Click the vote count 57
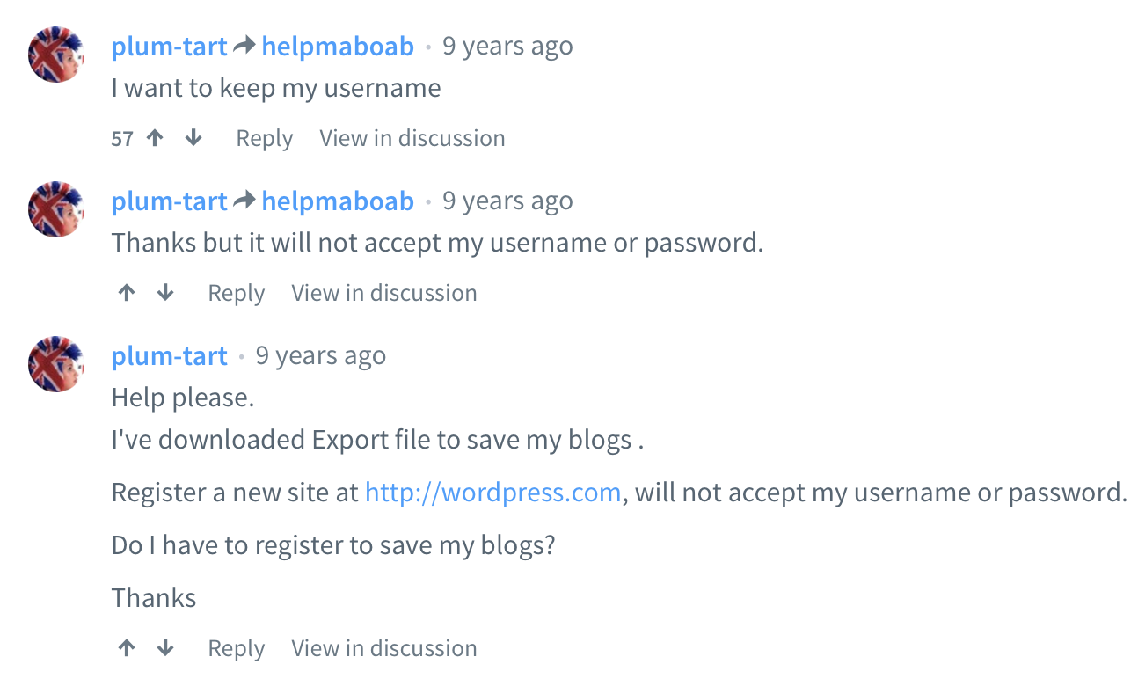The height and width of the screenshot is (679, 1138). coord(122,138)
